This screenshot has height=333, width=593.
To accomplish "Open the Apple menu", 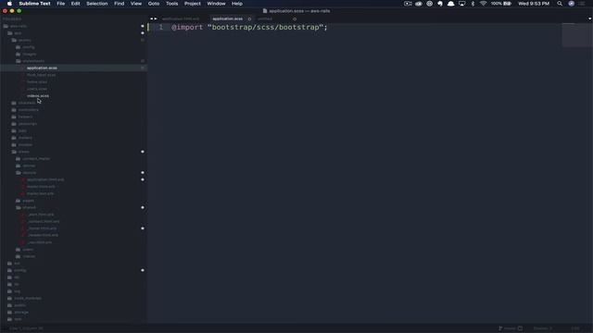I will click(9, 4).
